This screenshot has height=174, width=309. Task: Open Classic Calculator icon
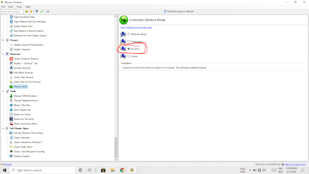point(11,137)
